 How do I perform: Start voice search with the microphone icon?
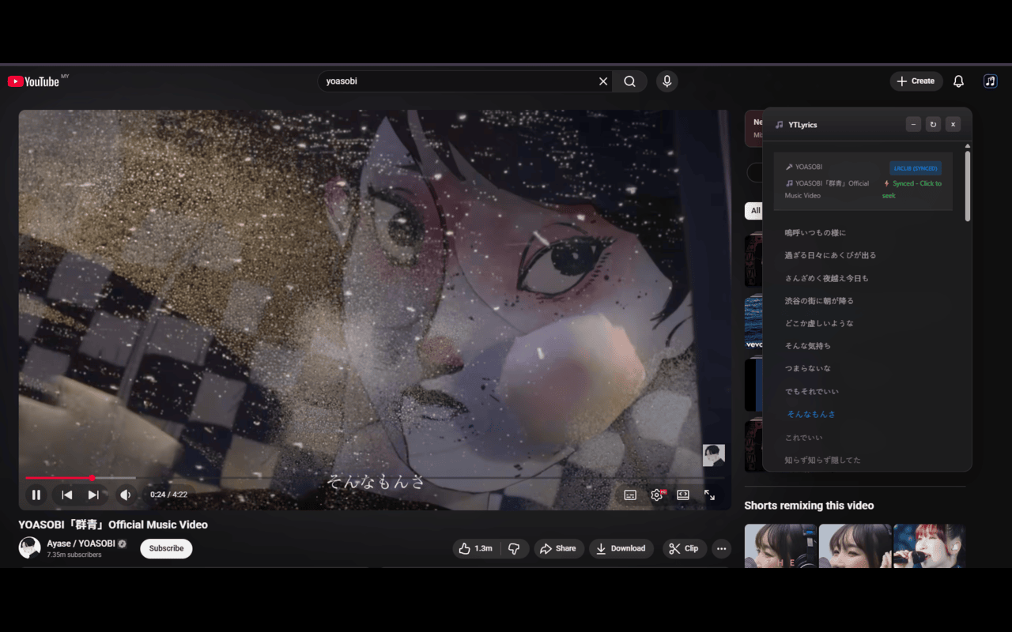point(666,81)
